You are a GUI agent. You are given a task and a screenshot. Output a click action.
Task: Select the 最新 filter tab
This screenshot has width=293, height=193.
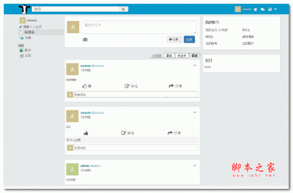[x=194, y=56]
